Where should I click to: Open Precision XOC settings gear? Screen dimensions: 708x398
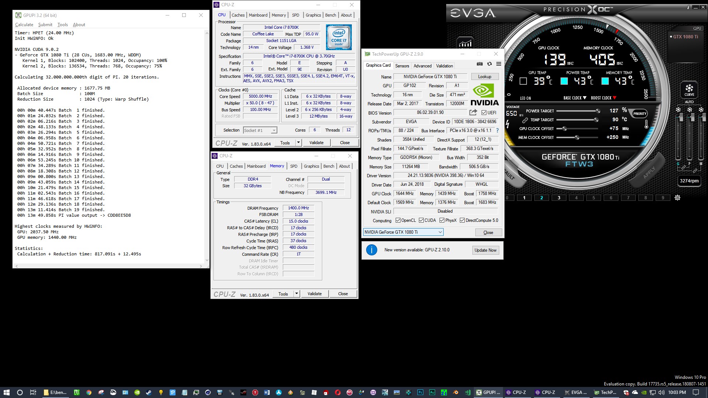677,198
